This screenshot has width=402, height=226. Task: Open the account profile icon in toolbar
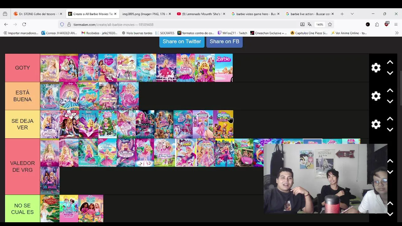(368, 24)
